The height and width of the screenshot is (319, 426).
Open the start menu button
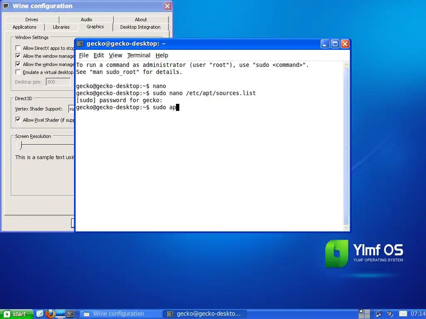[16, 314]
